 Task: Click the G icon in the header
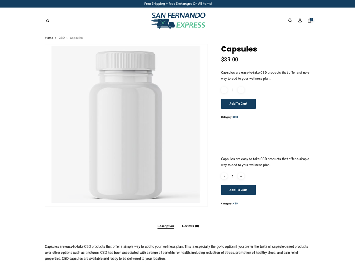[48, 21]
